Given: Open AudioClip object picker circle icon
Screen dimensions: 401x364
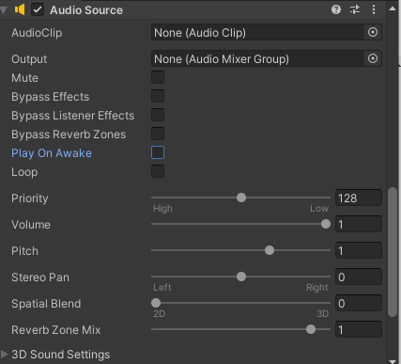Looking at the screenshot, I should 373,32.
